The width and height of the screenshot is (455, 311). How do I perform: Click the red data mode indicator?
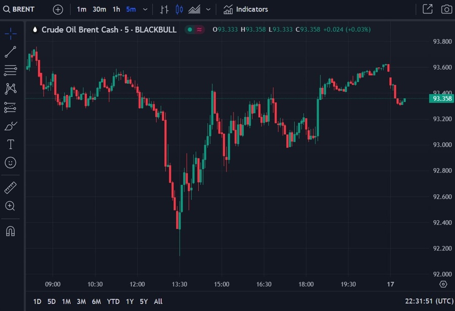pyautogui.click(x=199, y=30)
